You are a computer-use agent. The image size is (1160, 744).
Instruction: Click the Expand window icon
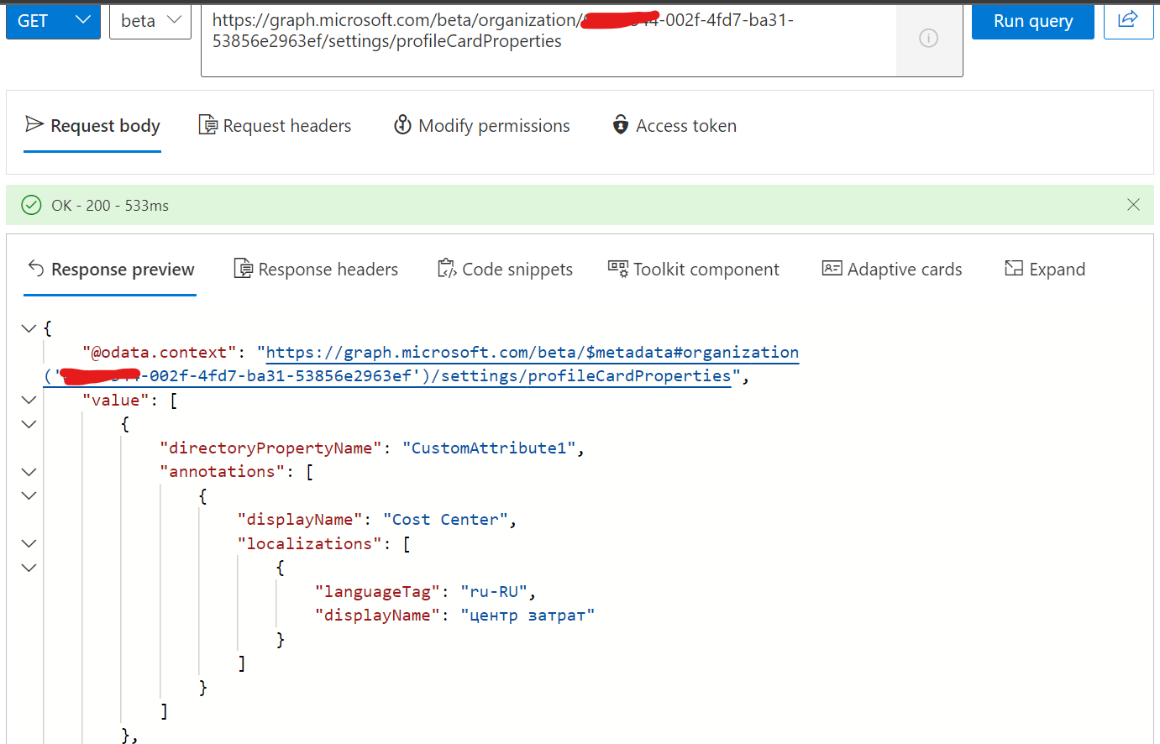[x=1014, y=269]
